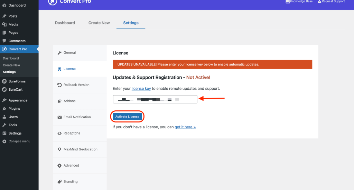
Task: Open the Addons settings section
Action: pyautogui.click(x=80, y=101)
